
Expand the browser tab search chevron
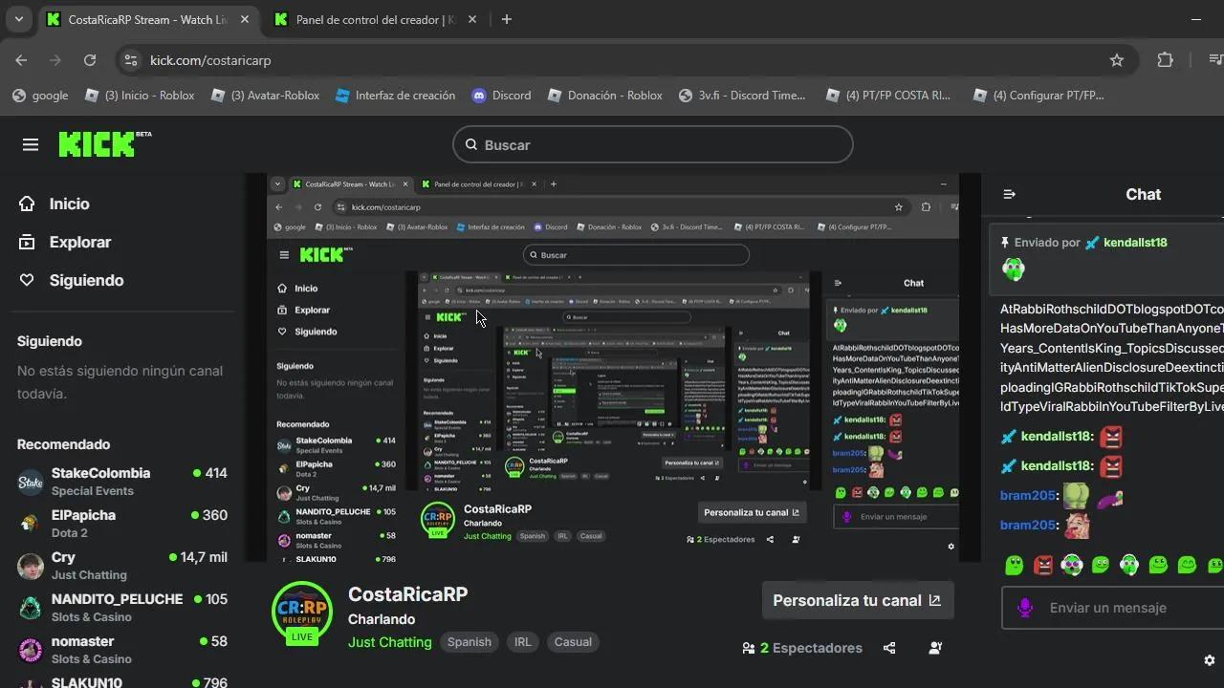(x=18, y=19)
